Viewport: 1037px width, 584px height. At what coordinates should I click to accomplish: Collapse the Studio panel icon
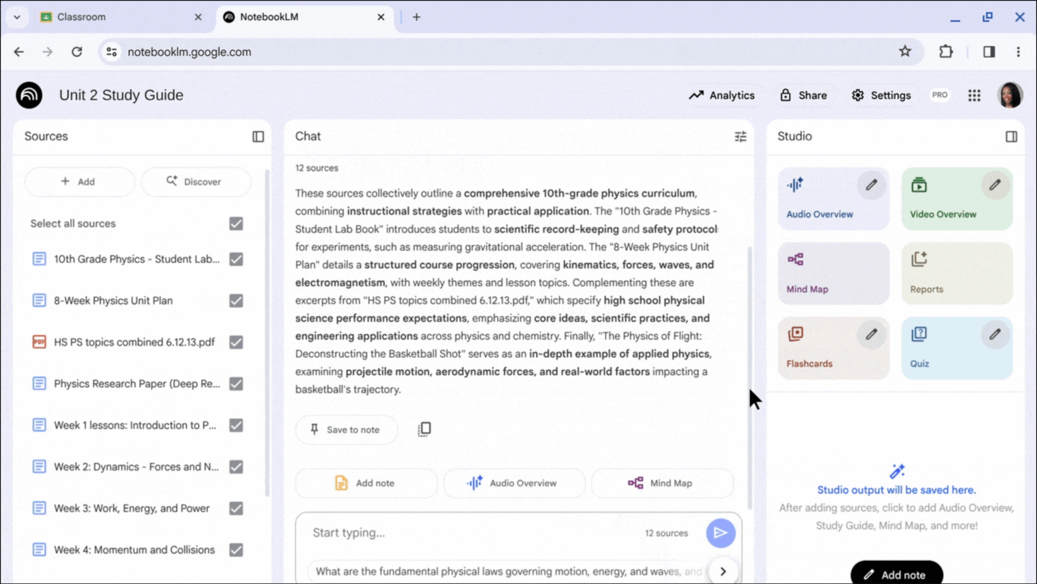[1011, 137]
